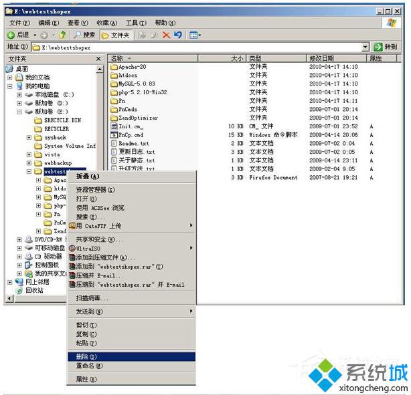Open the Favorites (收藏) menu

click(x=106, y=23)
